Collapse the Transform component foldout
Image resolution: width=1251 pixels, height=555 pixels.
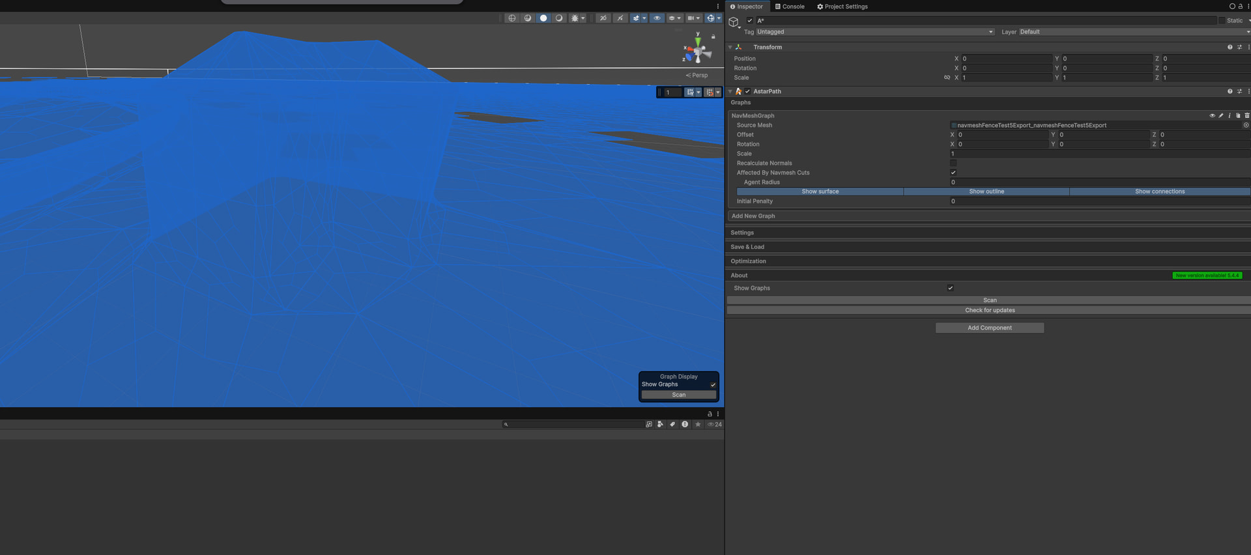730,48
